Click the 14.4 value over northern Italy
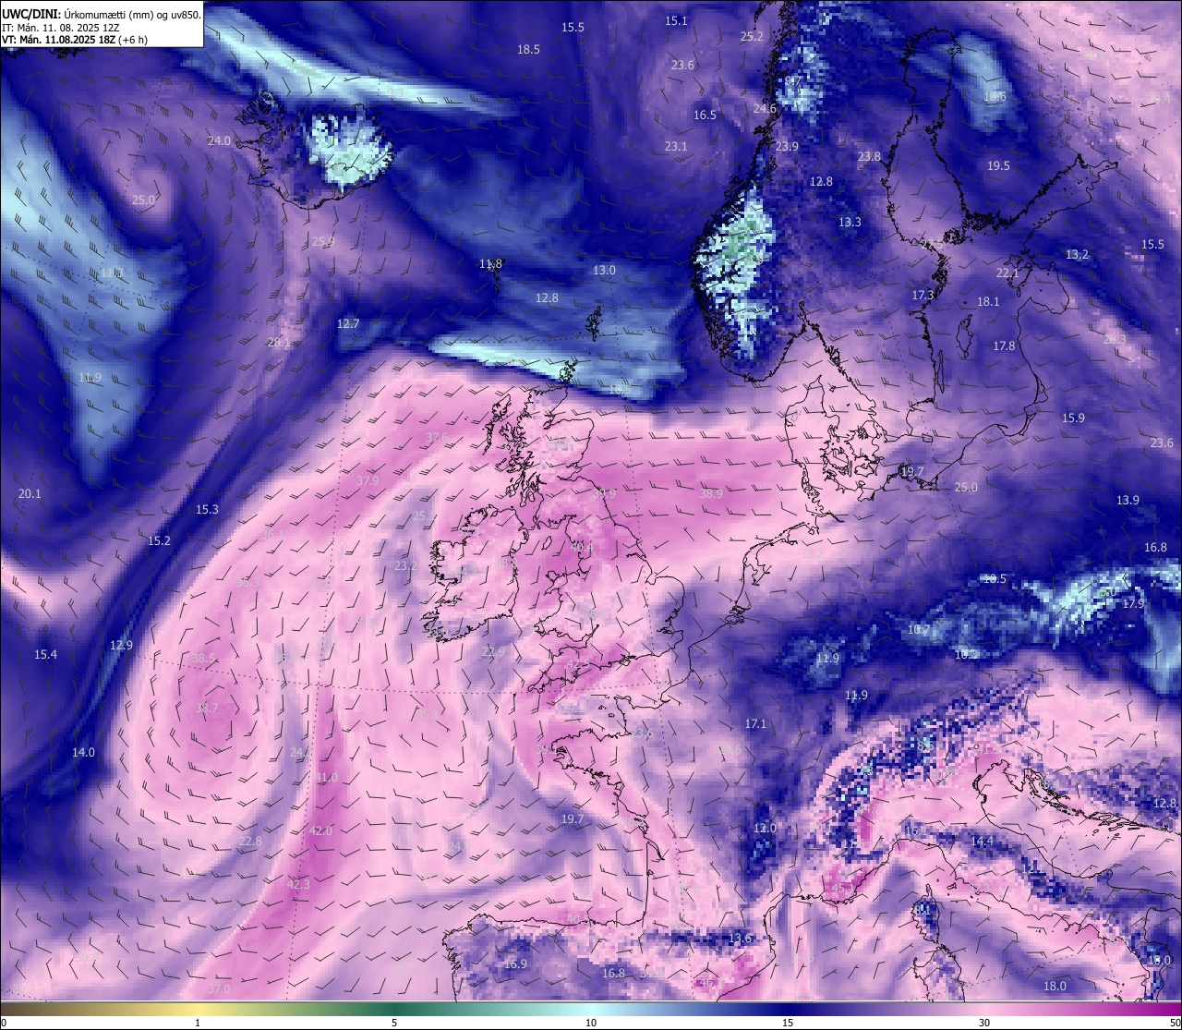This screenshot has width=1182, height=1030. click(x=982, y=842)
